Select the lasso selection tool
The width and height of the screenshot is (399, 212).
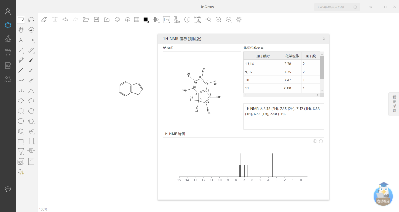click(31, 20)
